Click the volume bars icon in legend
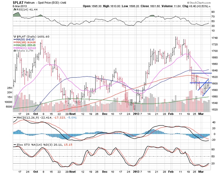The height and width of the screenshot is (174, 222). pos(15,51)
